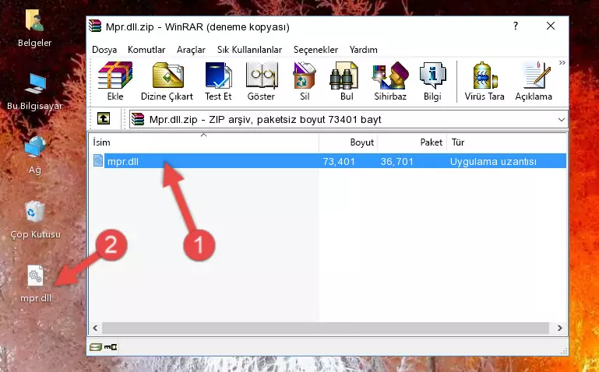Click the Dizine Çıkart extract icon
The width and height of the screenshot is (599, 372).
(167, 81)
